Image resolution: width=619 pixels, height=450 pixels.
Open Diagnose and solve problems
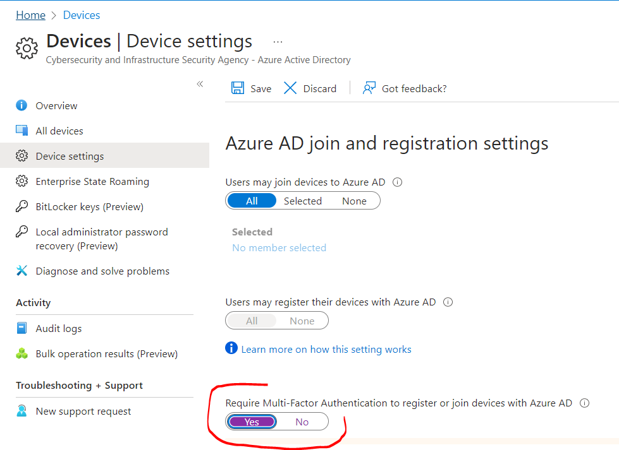coord(102,271)
